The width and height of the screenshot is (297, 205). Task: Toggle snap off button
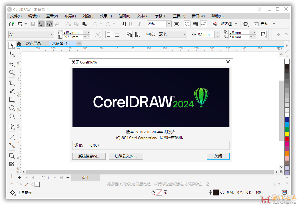214,24
